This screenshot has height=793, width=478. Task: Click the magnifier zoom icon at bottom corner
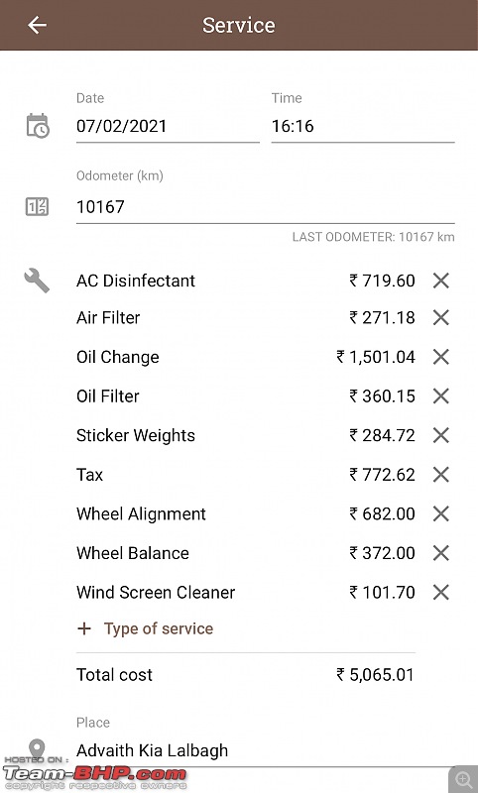point(463,779)
